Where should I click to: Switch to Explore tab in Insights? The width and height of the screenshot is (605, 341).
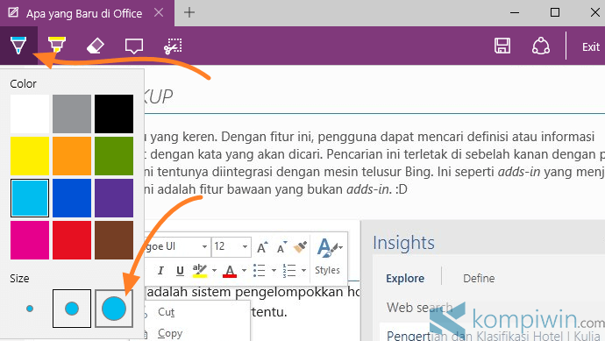[405, 279]
